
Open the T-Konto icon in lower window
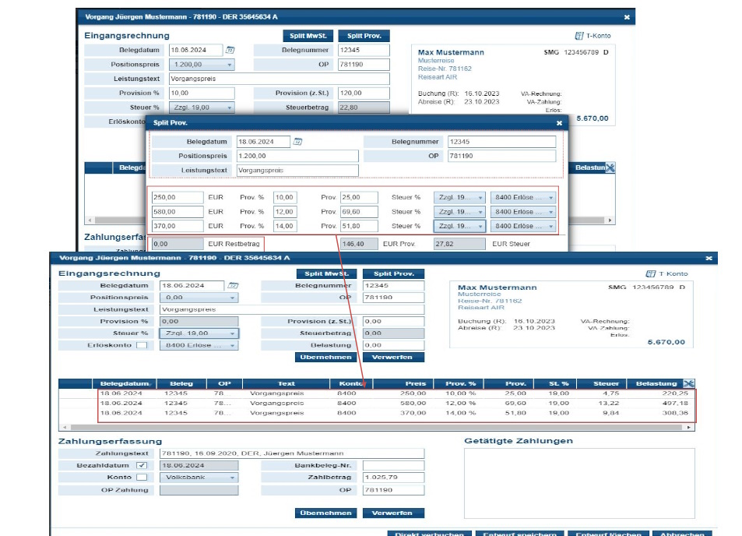[x=651, y=273]
